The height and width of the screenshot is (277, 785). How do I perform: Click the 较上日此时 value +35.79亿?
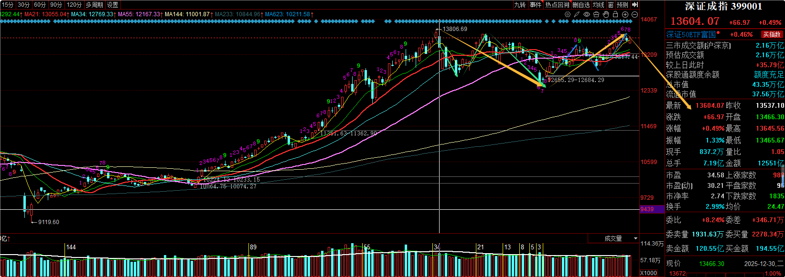click(770, 65)
